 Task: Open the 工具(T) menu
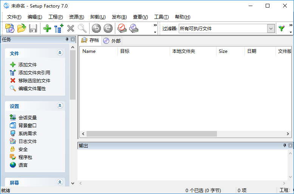tap(161, 17)
